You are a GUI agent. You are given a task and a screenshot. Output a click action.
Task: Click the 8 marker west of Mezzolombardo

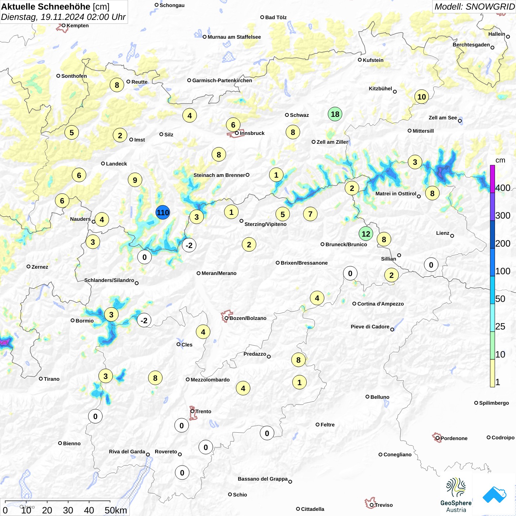(155, 378)
